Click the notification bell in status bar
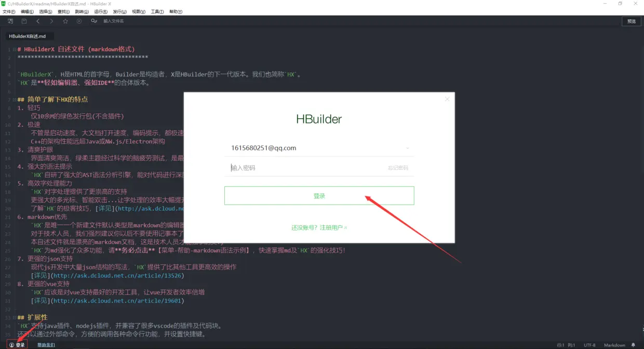Viewport: 644px width, 349px height. [633, 345]
